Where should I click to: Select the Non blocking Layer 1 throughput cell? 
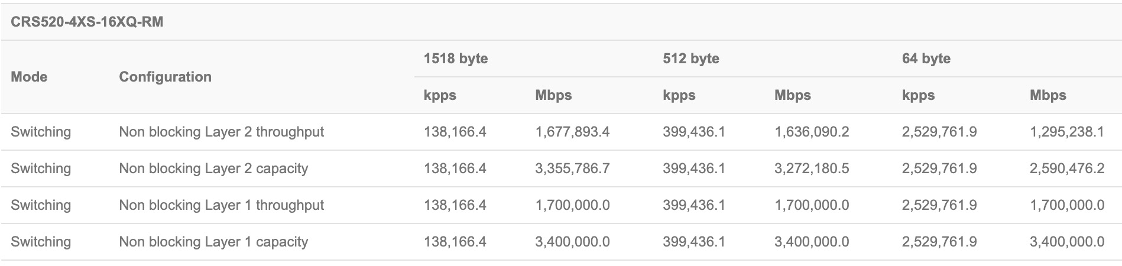221,205
